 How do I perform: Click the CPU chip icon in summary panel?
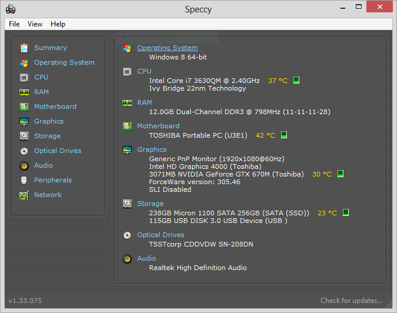point(127,72)
